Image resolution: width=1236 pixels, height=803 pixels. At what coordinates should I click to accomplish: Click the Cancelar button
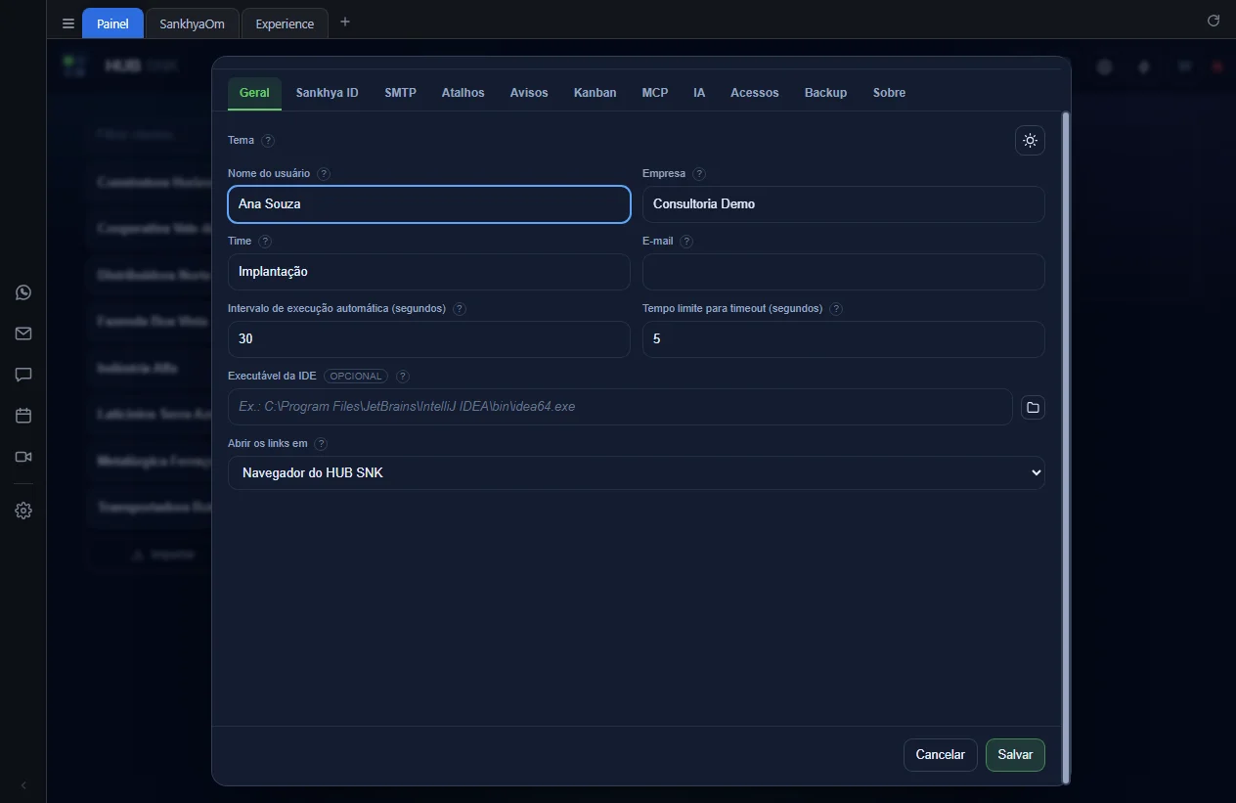click(941, 755)
